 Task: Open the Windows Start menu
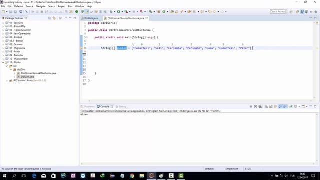tap(4, 176)
